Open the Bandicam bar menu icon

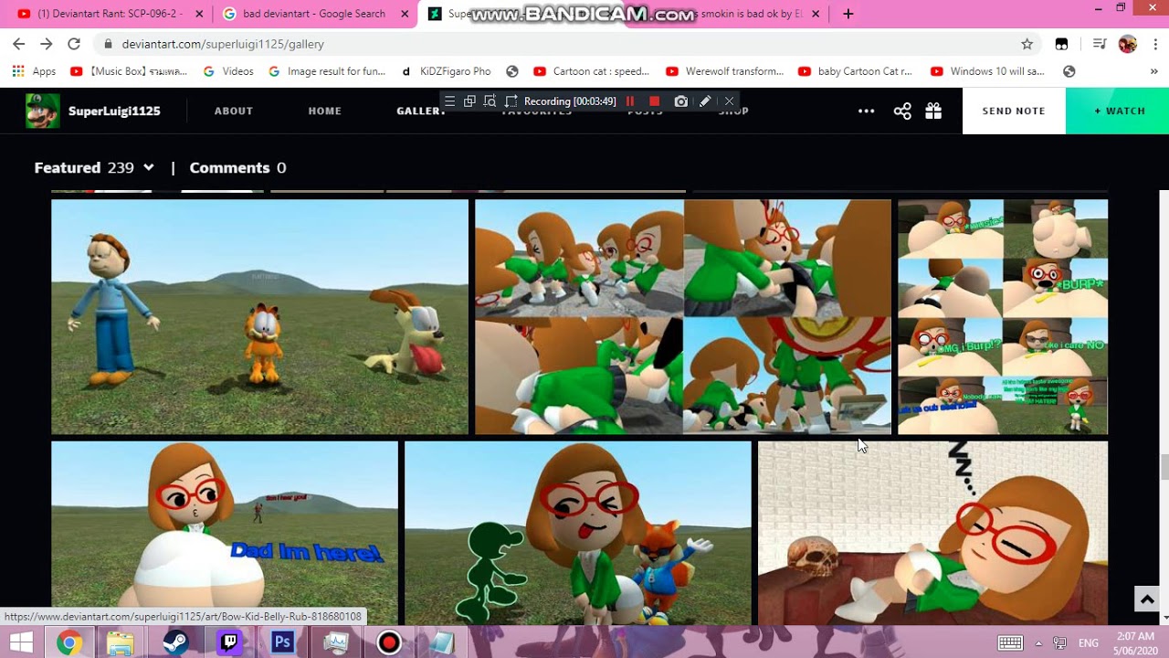449,101
